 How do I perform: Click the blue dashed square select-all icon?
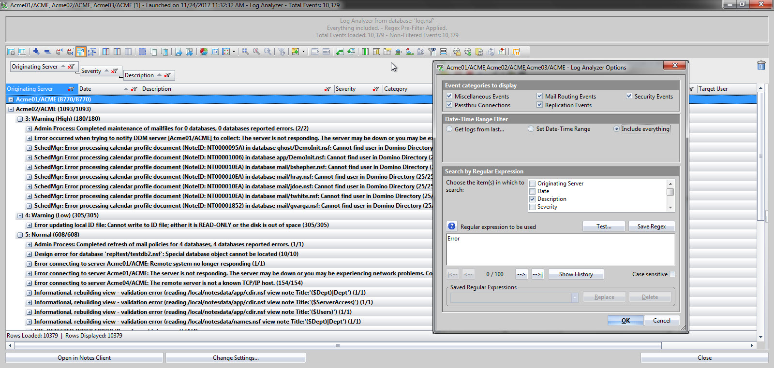click(142, 52)
